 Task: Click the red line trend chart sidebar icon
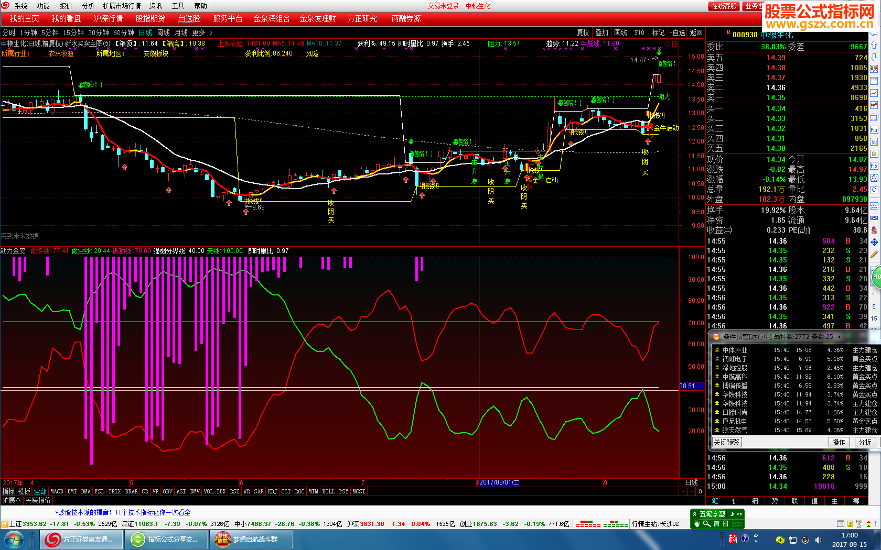[874, 93]
